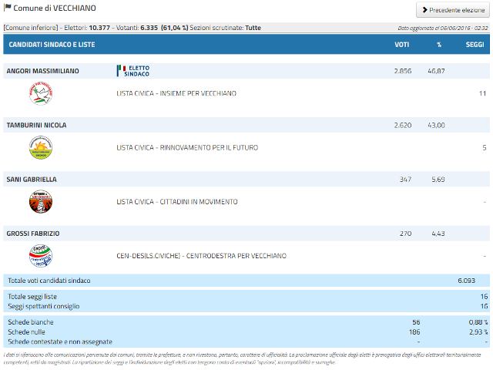
Task: Click CEN-DES(LS.CIVICHE) - CENTRODESTRA PER VECCHIANO
Action: coord(201,256)
